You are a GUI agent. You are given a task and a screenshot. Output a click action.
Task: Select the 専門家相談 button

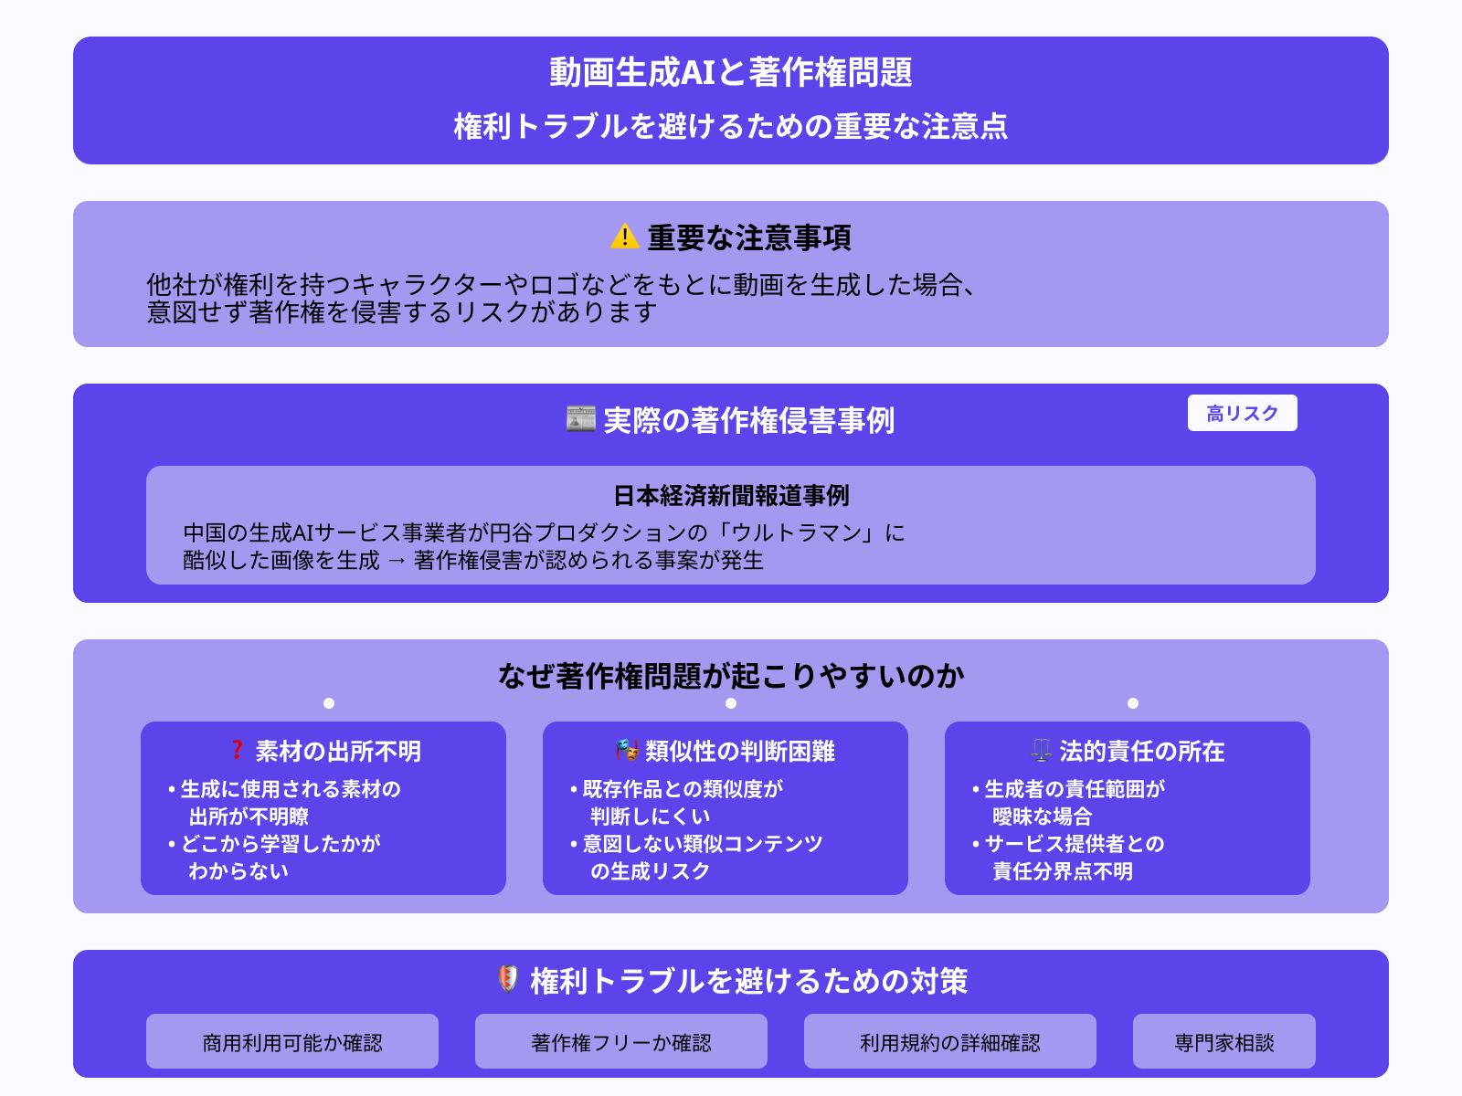pyautogui.click(x=1224, y=1041)
